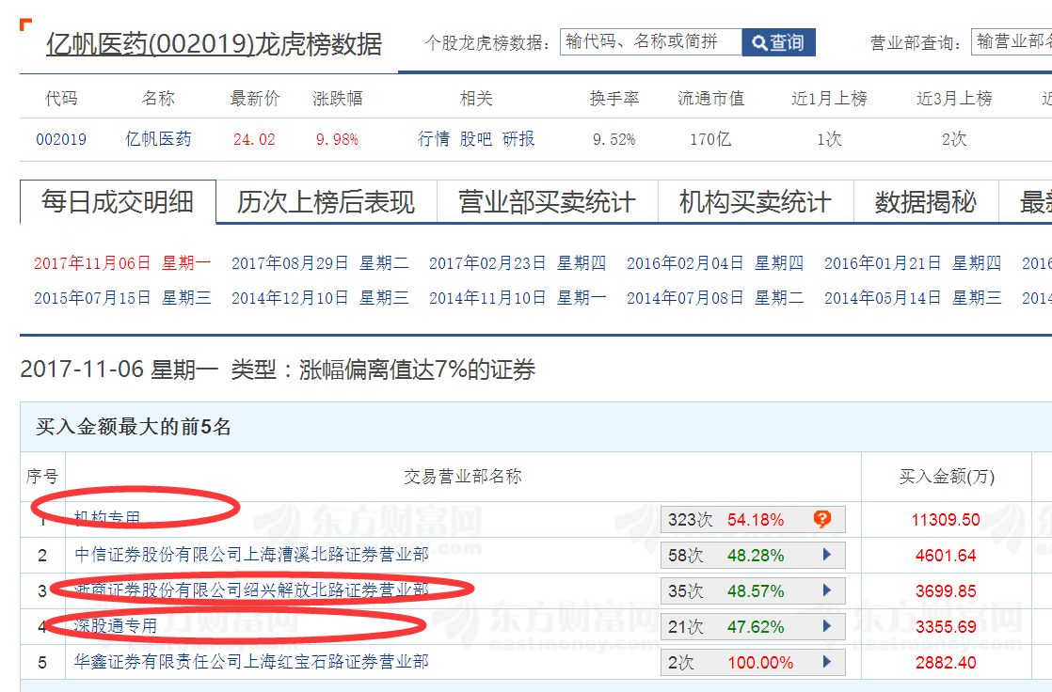
Task: Open the 亿帆医药(002019)龙虎榜数据 title link
Action: pos(214,44)
